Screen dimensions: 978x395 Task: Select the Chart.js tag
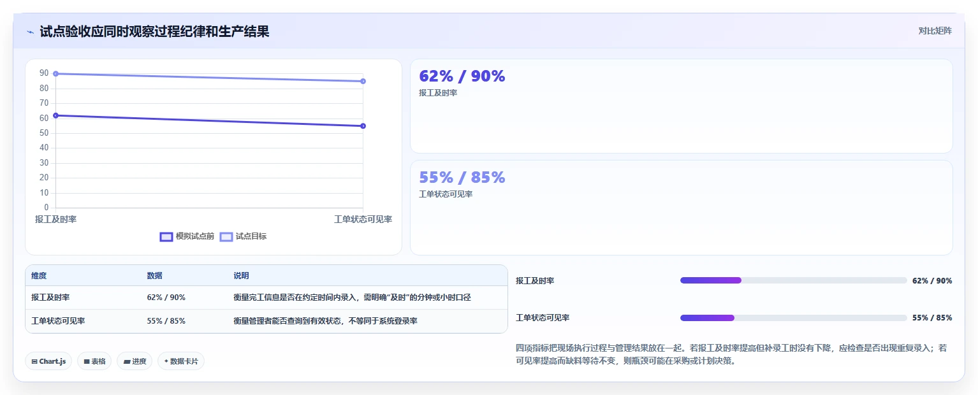coord(48,361)
